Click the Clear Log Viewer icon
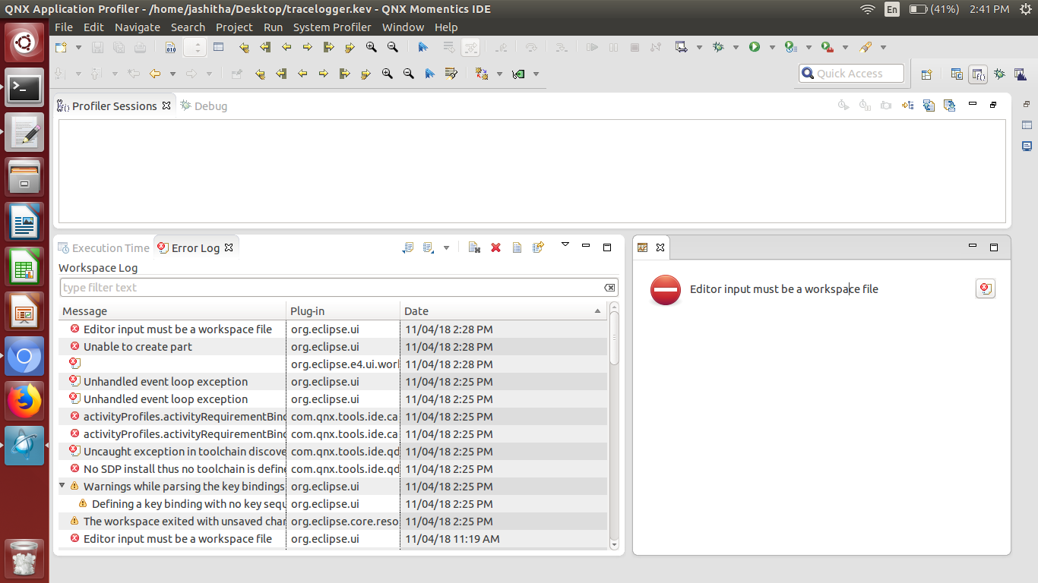Screen dimensions: 1038x583 [474, 247]
